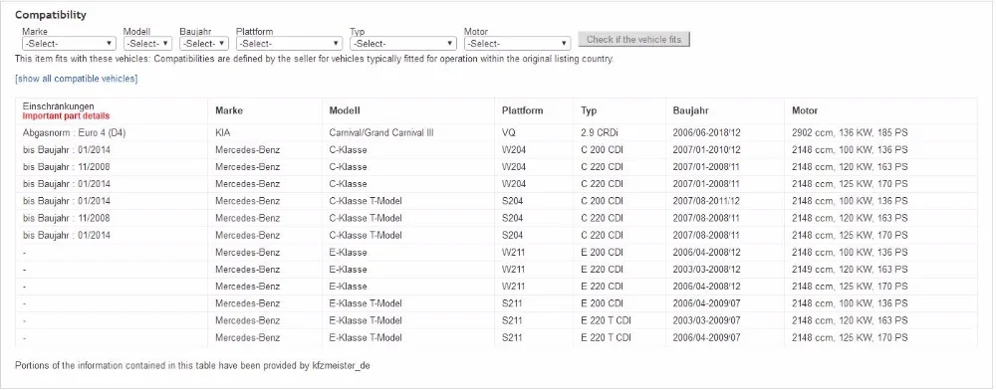
Task: Click the 'Check if the vehicle fits' button
Action: pyautogui.click(x=633, y=40)
